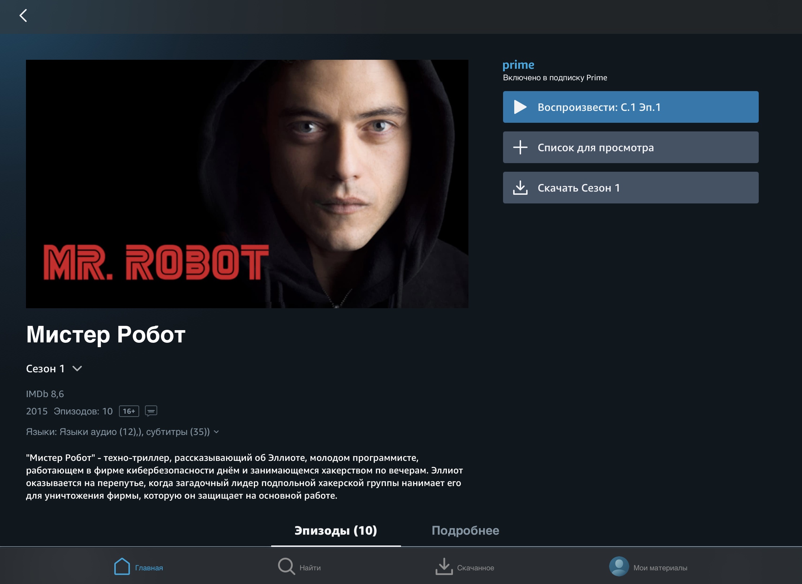Open the Найти search magnifier icon
This screenshot has height=584, width=802.
tap(286, 567)
